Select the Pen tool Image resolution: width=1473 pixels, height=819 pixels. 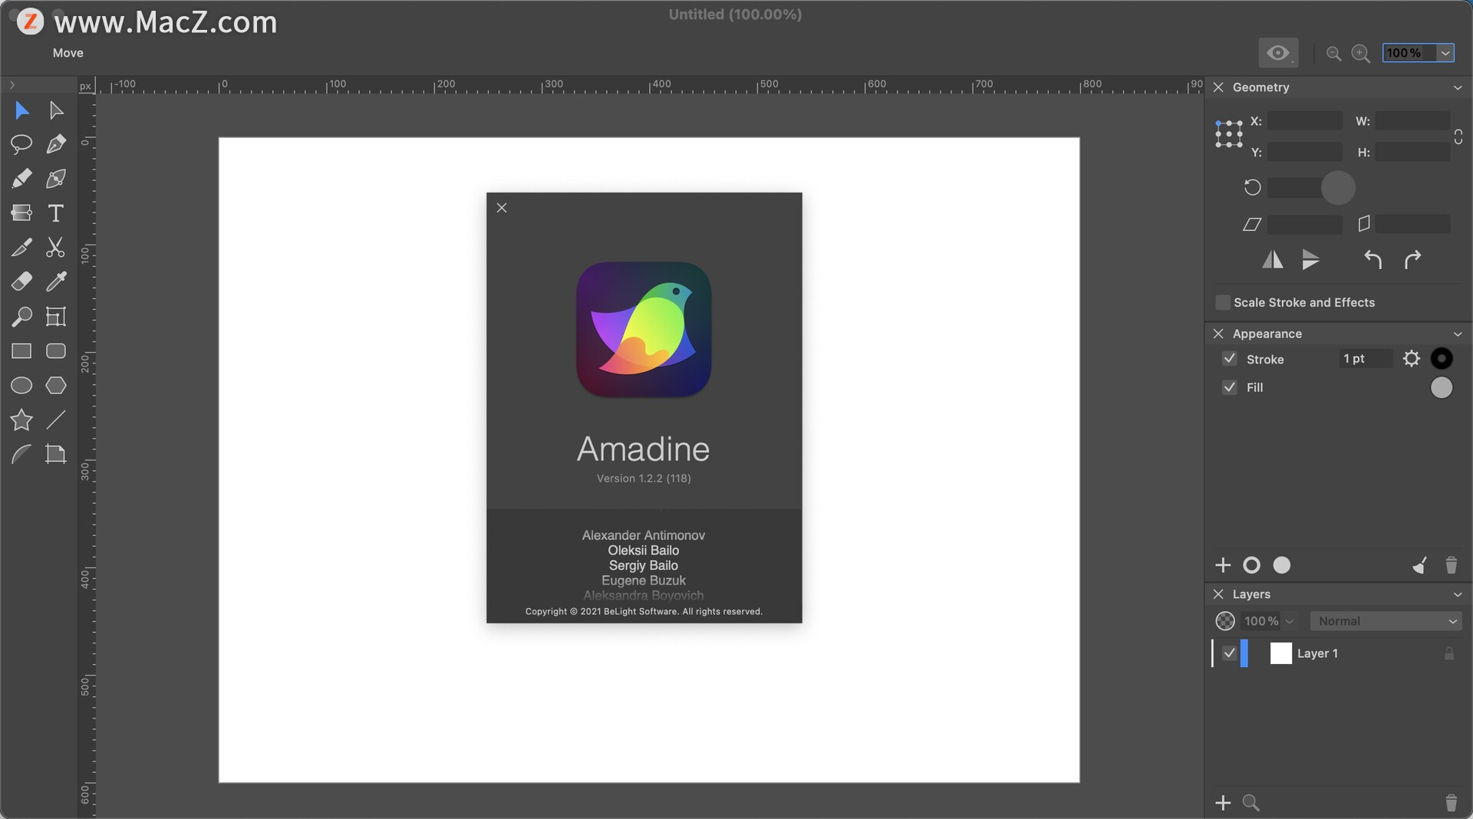pos(56,144)
